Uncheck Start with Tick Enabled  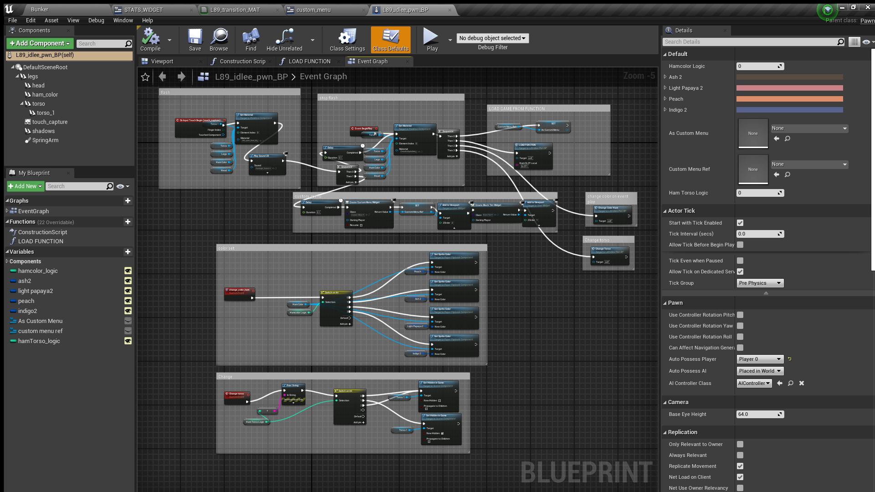click(x=740, y=223)
